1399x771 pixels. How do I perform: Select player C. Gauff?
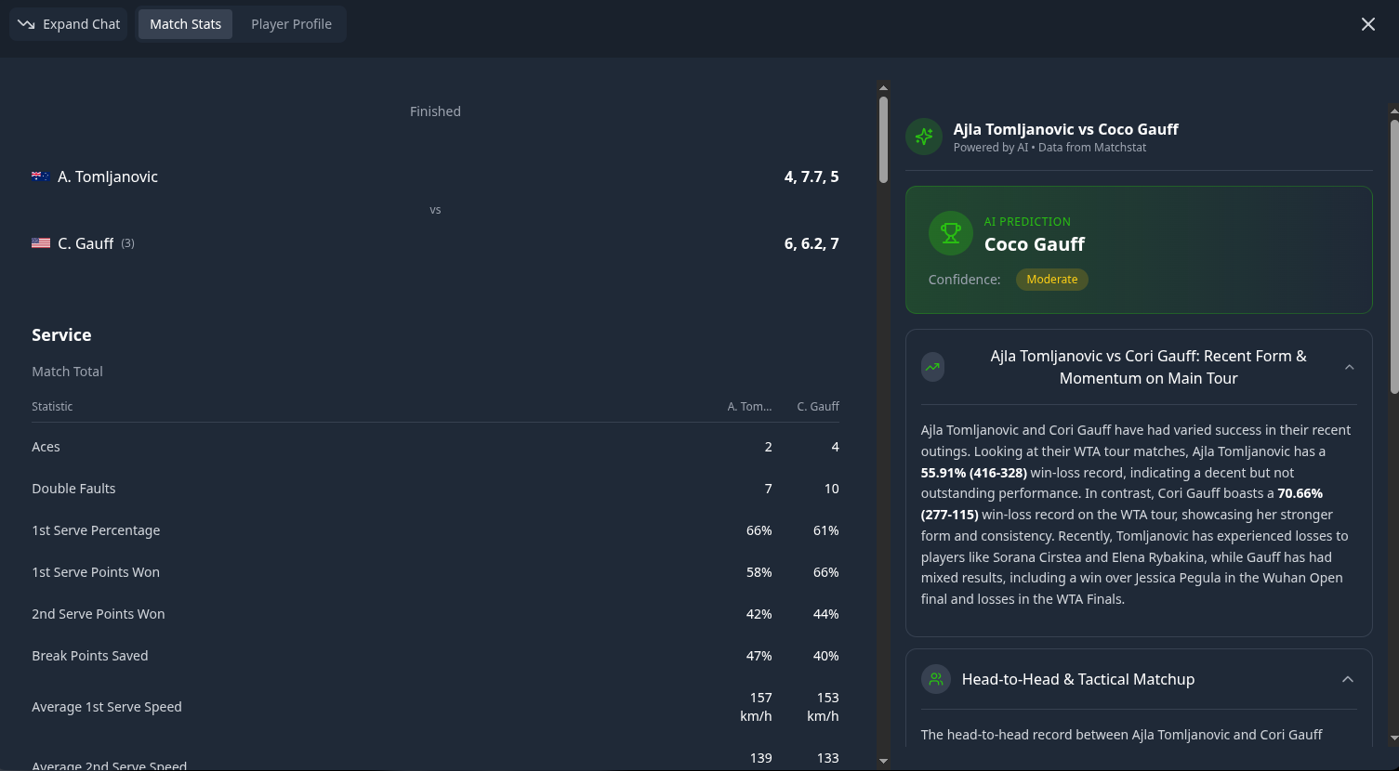tap(86, 243)
